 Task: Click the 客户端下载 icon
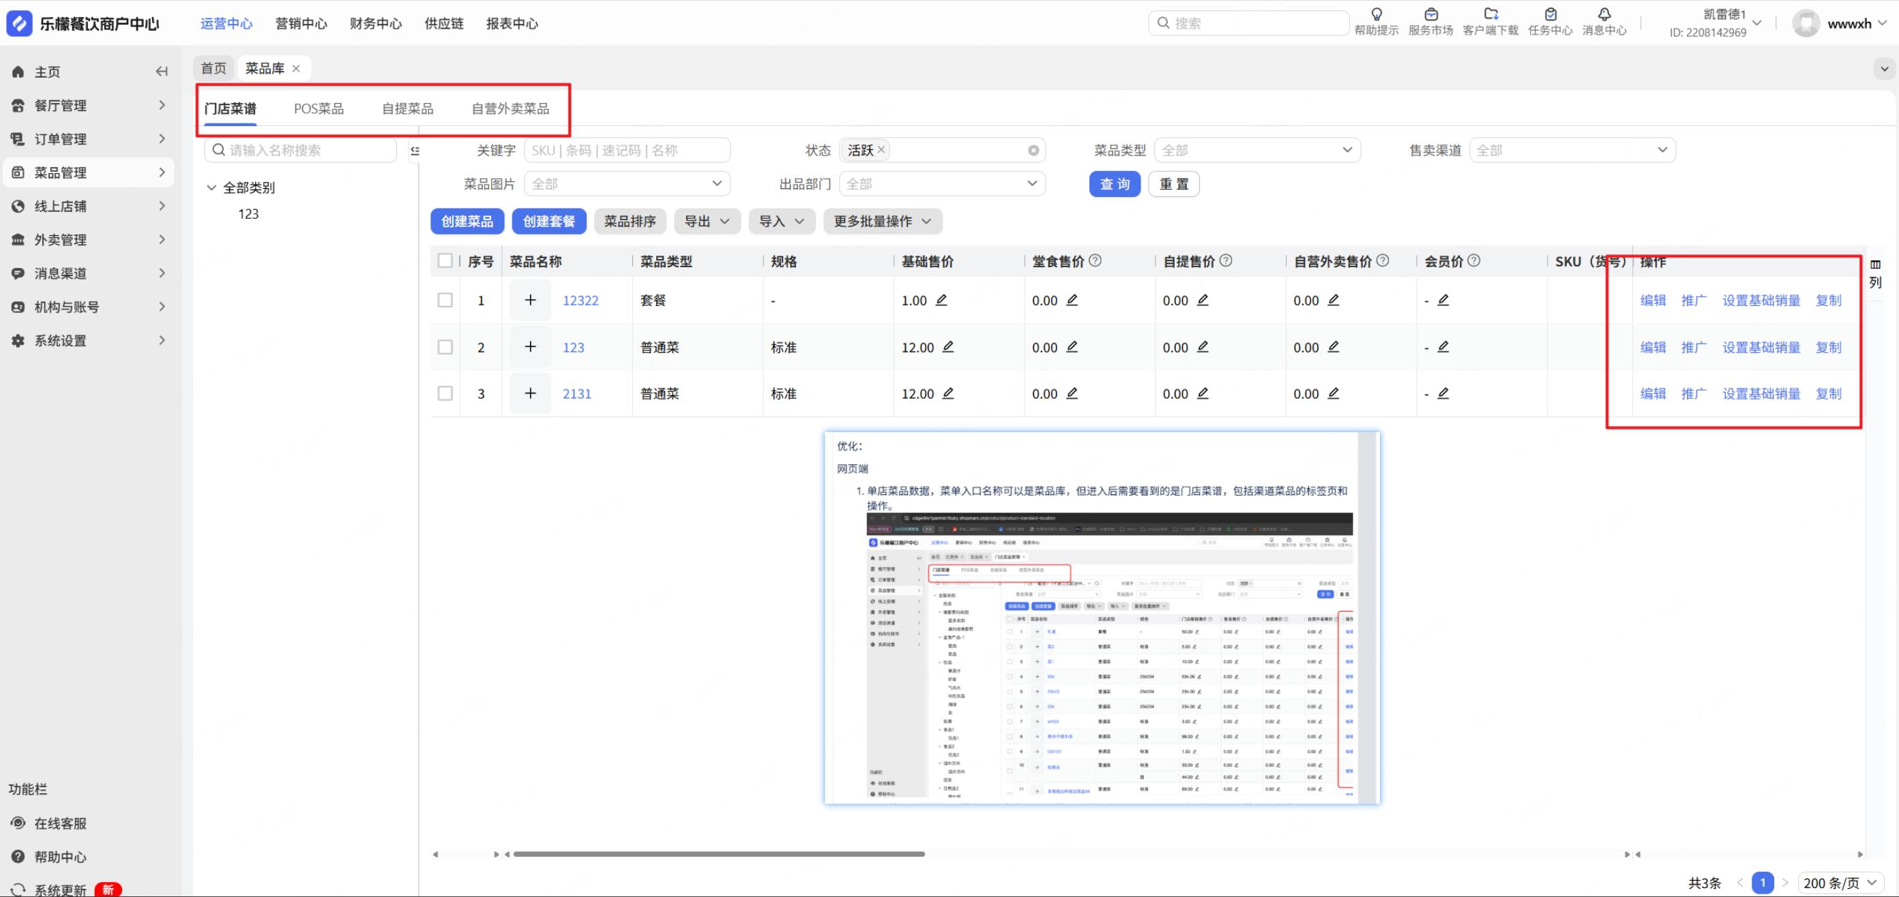click(x=1490, y=15)
